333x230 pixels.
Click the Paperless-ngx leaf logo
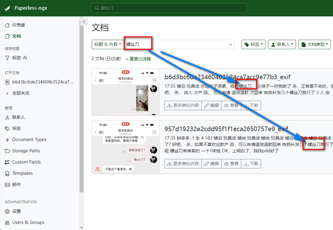coord(7,8)
